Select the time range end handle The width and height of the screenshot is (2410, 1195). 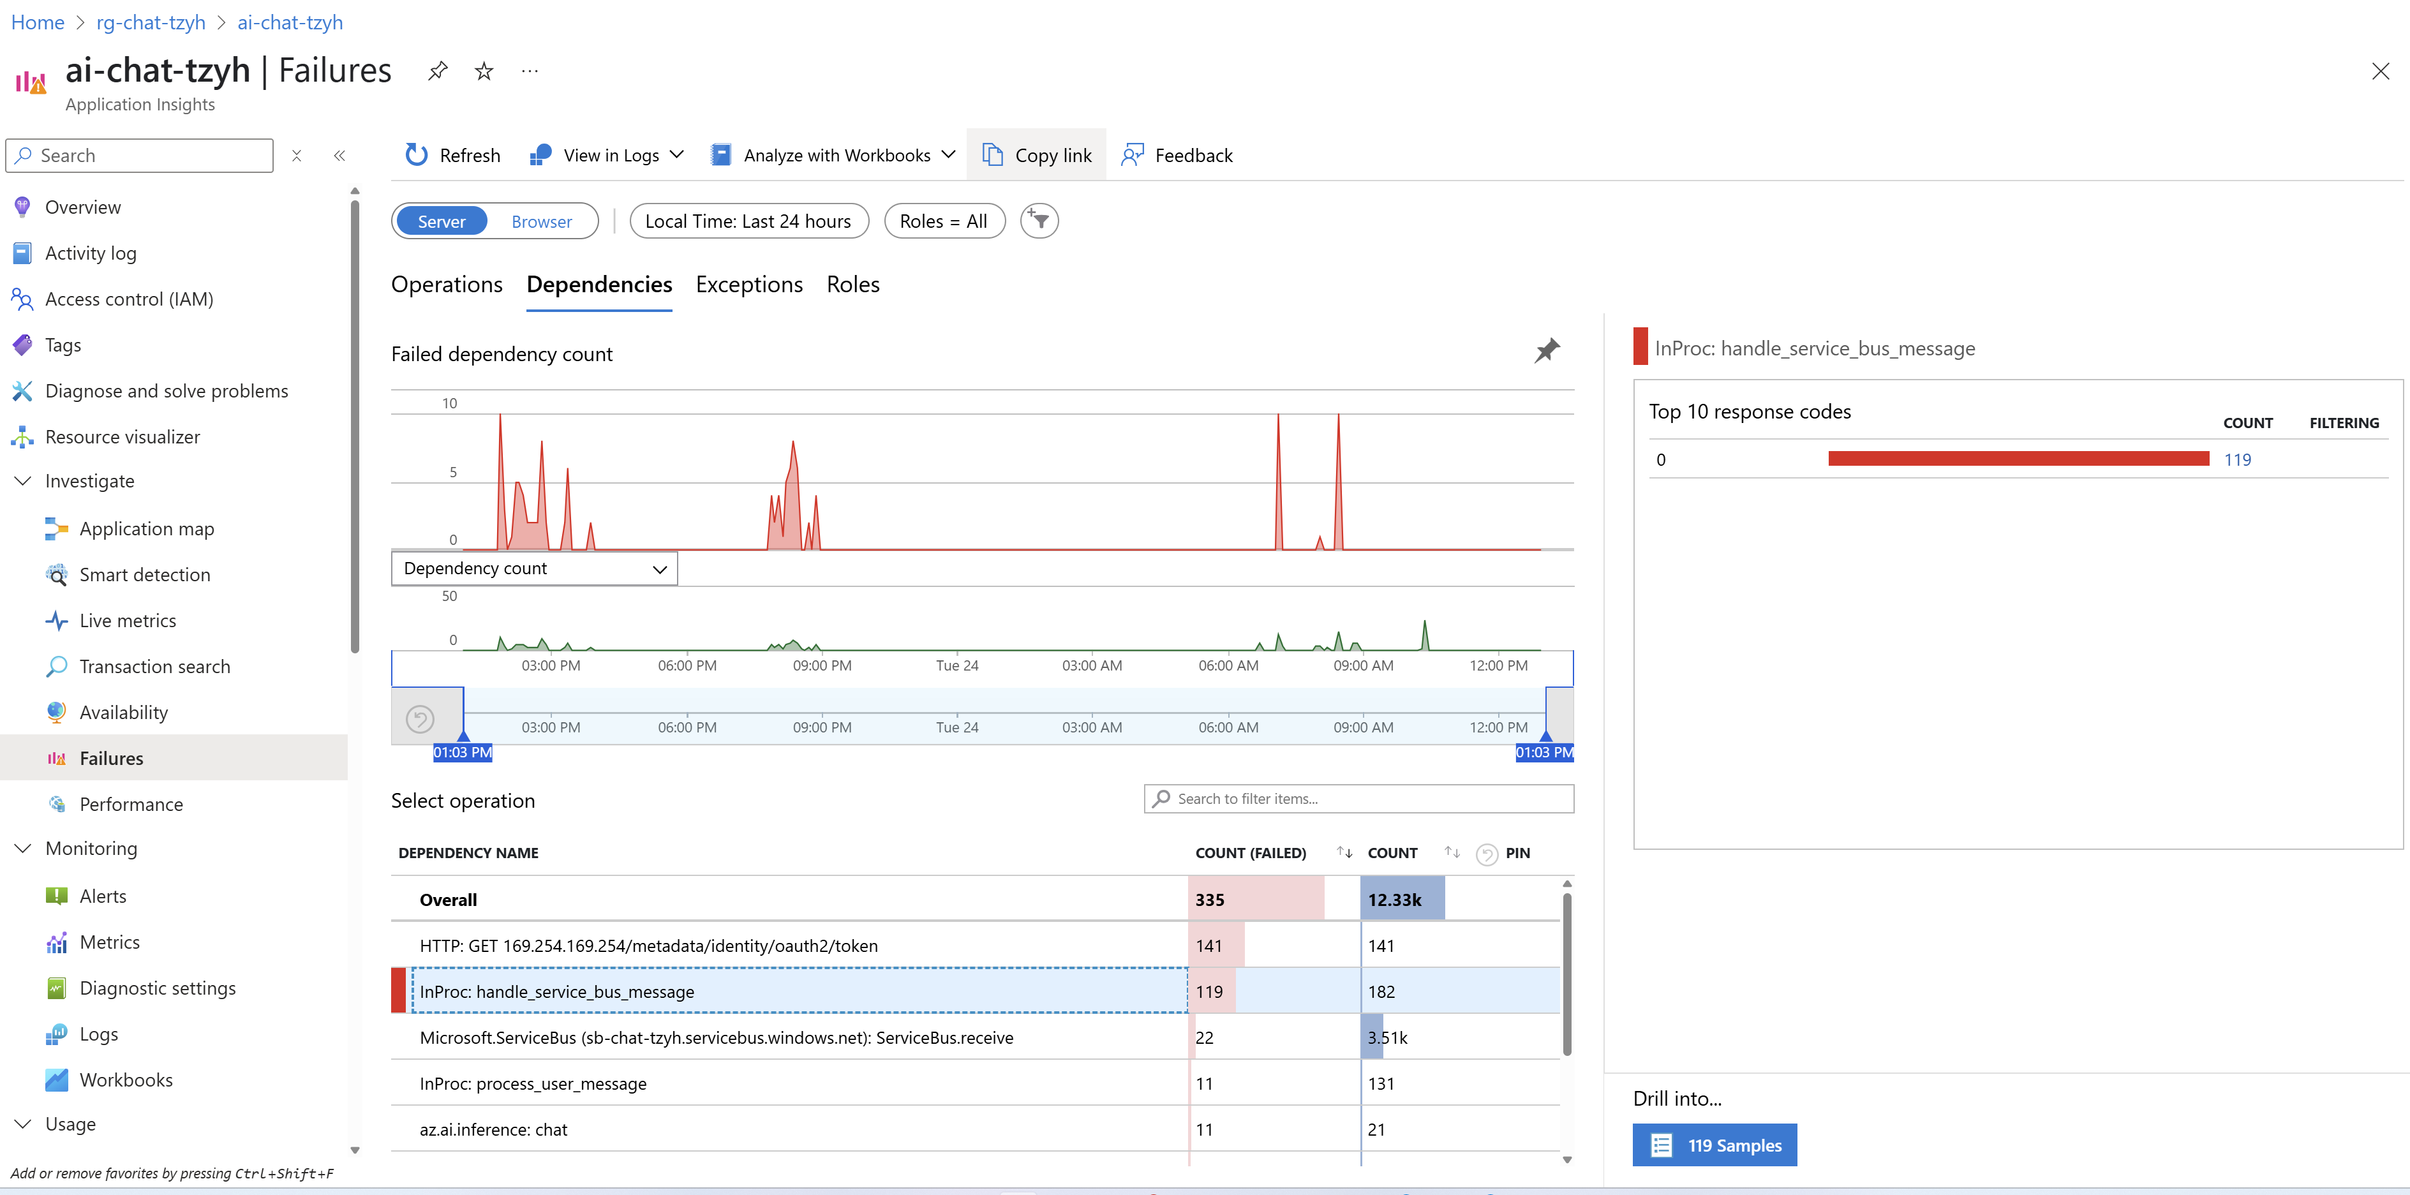click(1545, 736)
